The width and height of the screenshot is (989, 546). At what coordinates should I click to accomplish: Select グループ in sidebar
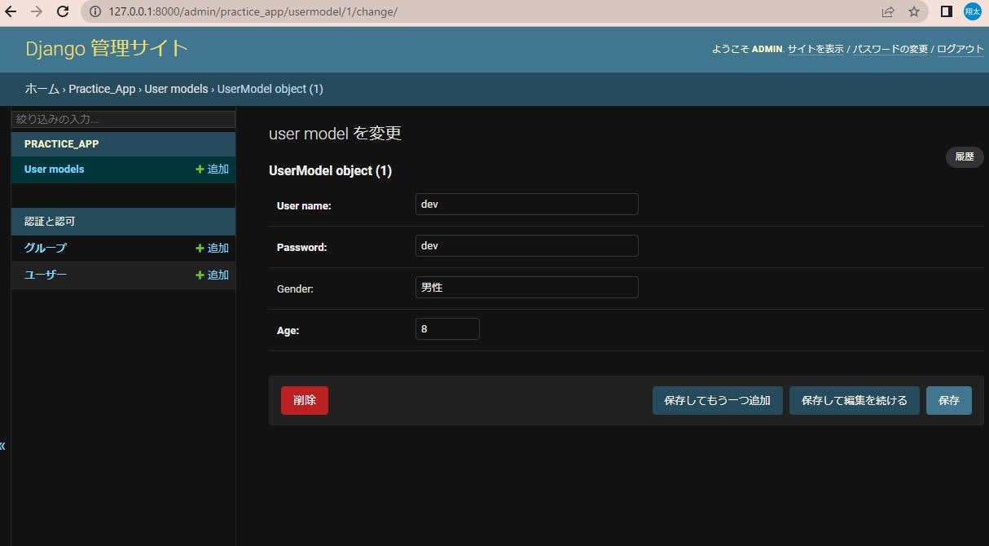tap(46, 248)
